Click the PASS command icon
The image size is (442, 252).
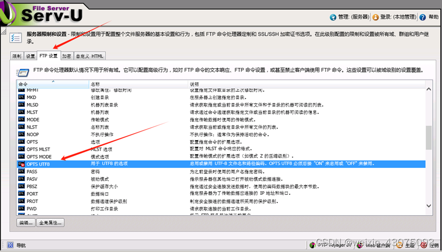(21, 171)
